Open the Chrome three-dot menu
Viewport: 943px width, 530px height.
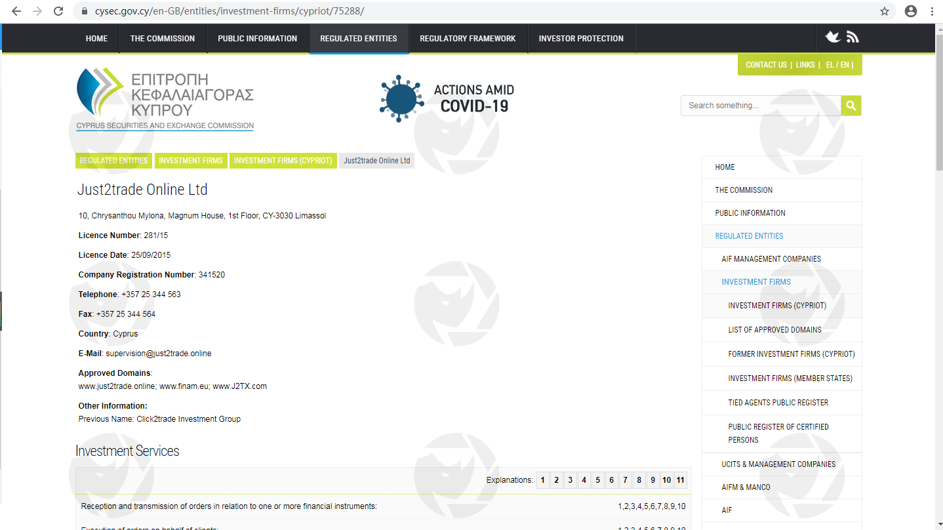click(931, 11)
